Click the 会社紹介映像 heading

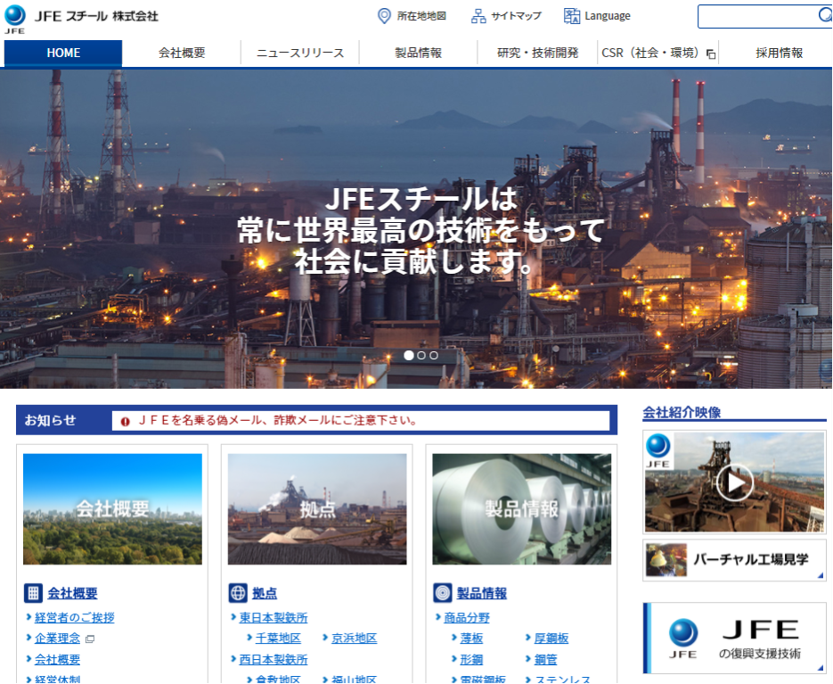coord(682,412)
